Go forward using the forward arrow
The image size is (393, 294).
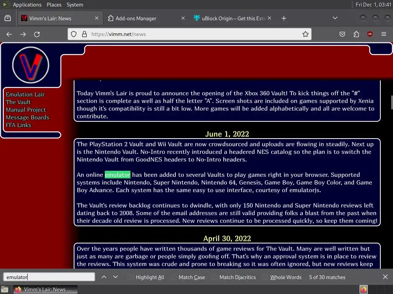23,34
